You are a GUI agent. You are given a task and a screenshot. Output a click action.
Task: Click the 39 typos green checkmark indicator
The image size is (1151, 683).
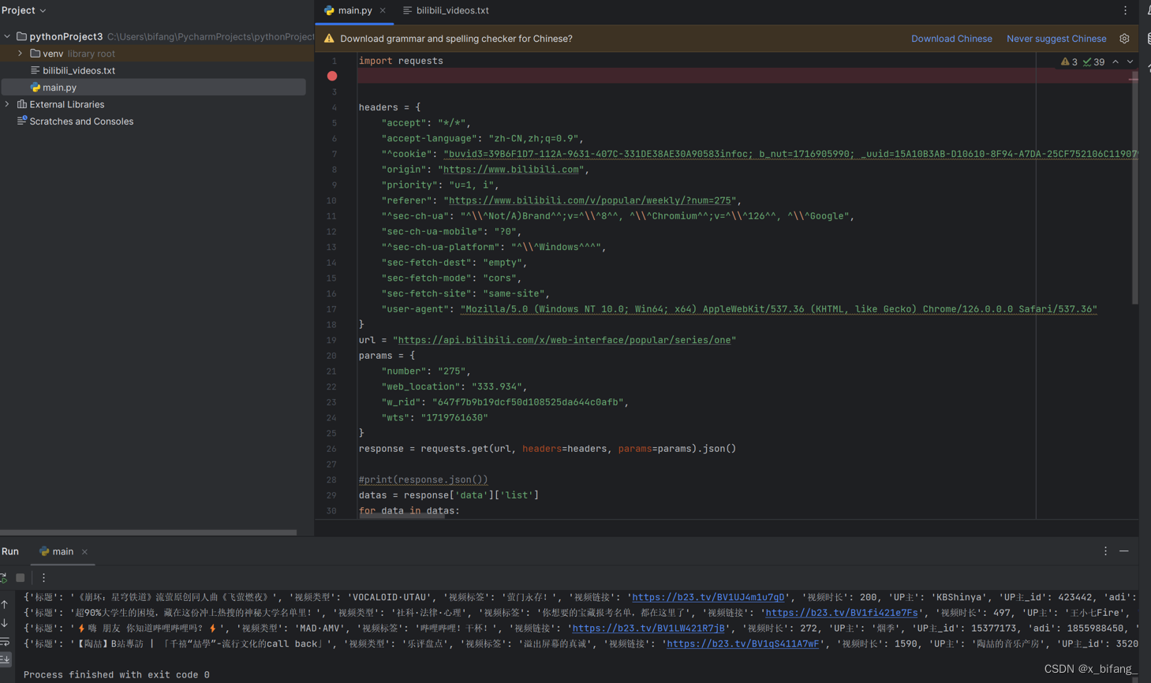(1093, 62)
